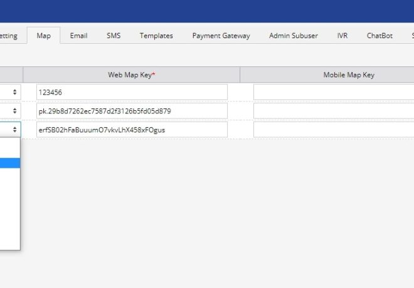The width and height of the screenshot is (414, 288).
Task: Open the ChatBot tab
Action: [x=379, y=36]
